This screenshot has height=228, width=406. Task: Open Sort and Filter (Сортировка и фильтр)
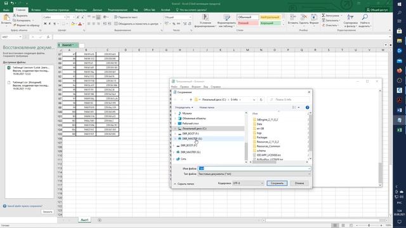pyautogui.click(x=350, y=21)
